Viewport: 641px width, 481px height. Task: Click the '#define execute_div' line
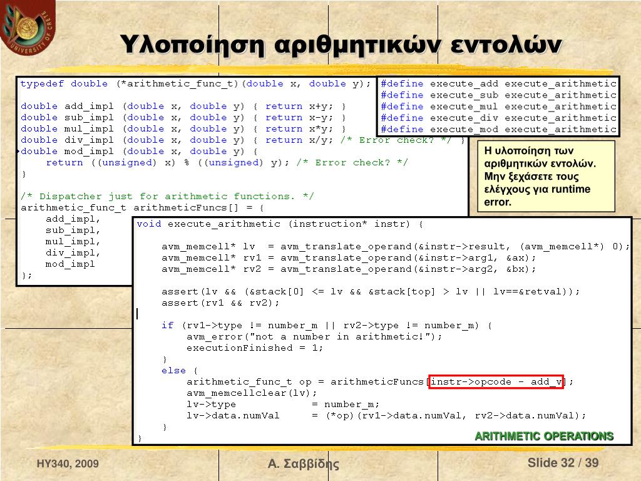click(498, 118)
